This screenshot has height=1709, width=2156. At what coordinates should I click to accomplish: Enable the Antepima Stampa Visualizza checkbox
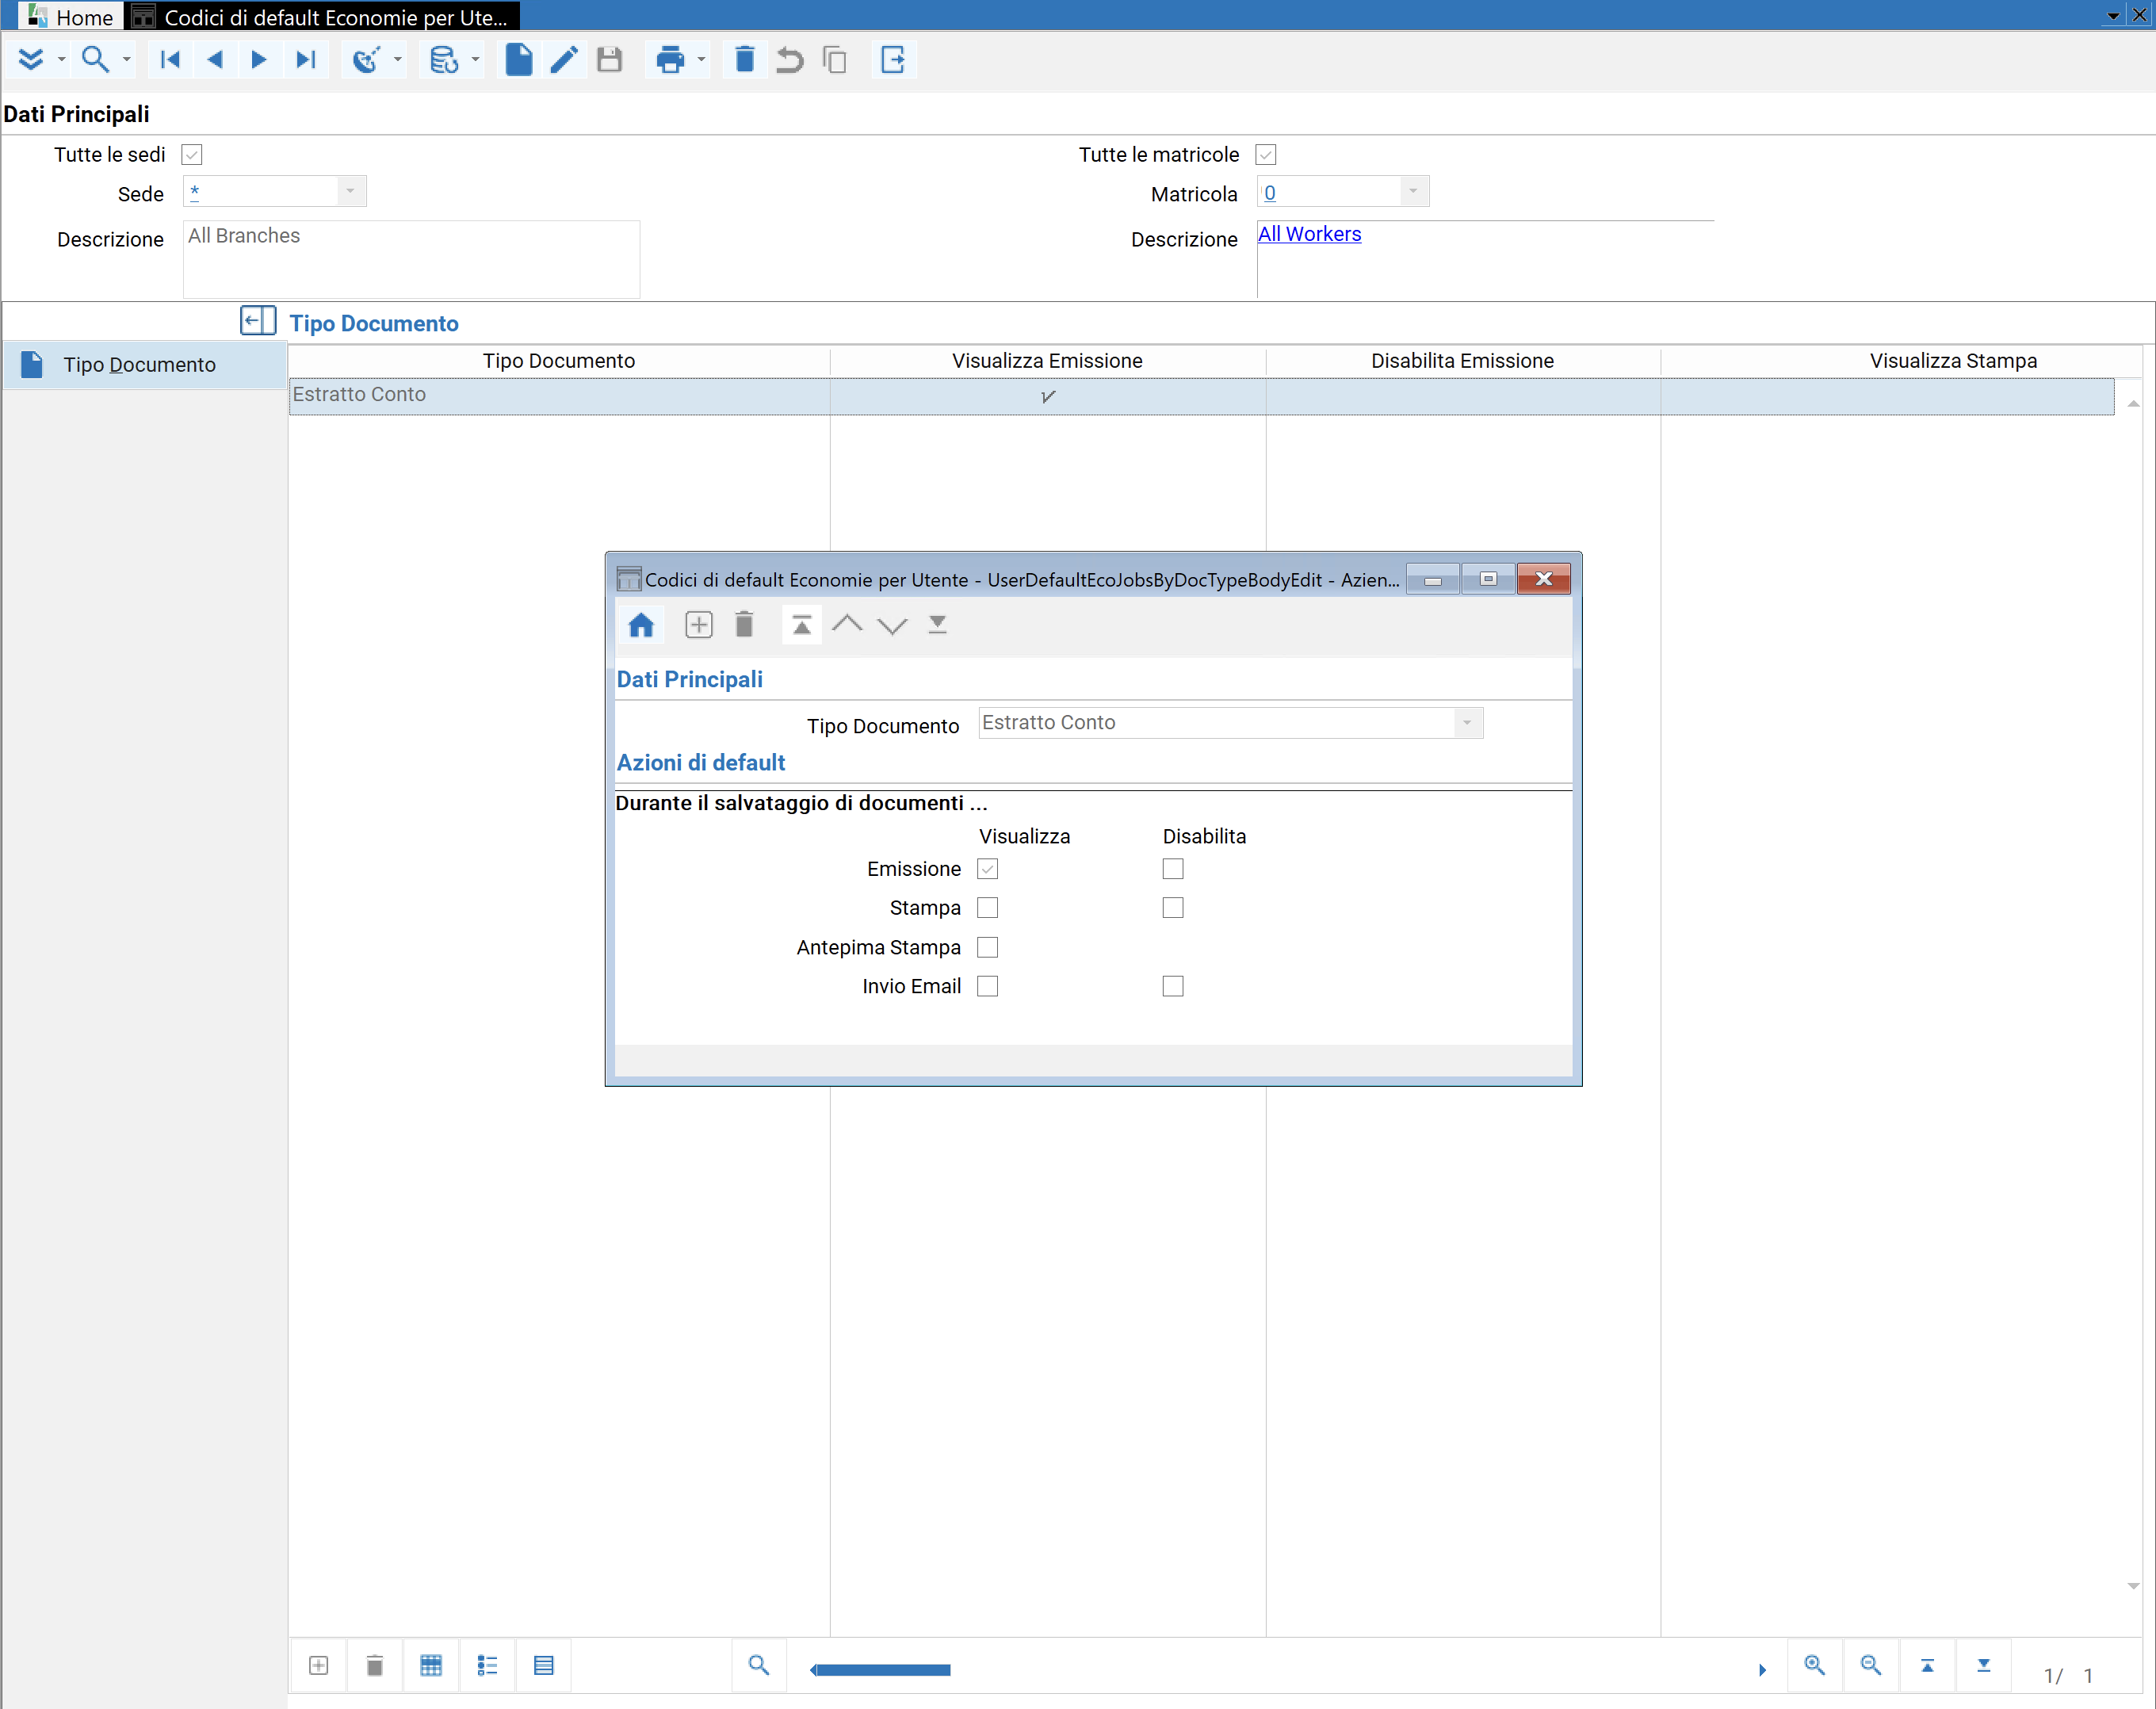[988, 947]
